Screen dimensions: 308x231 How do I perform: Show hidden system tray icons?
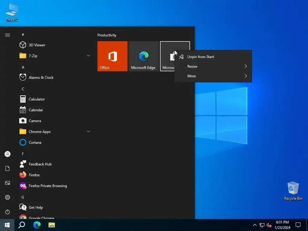pyautogui.click(x=254, y=225)
